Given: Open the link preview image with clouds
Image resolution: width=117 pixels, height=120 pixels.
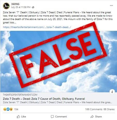Looking at the screenshot, I should pos(59,61).
